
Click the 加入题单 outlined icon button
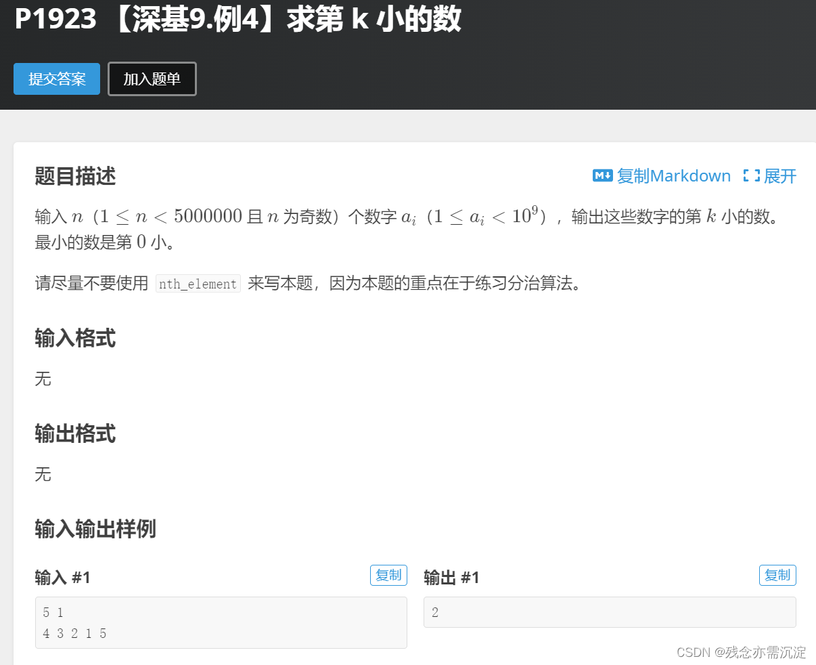point(152,79)
